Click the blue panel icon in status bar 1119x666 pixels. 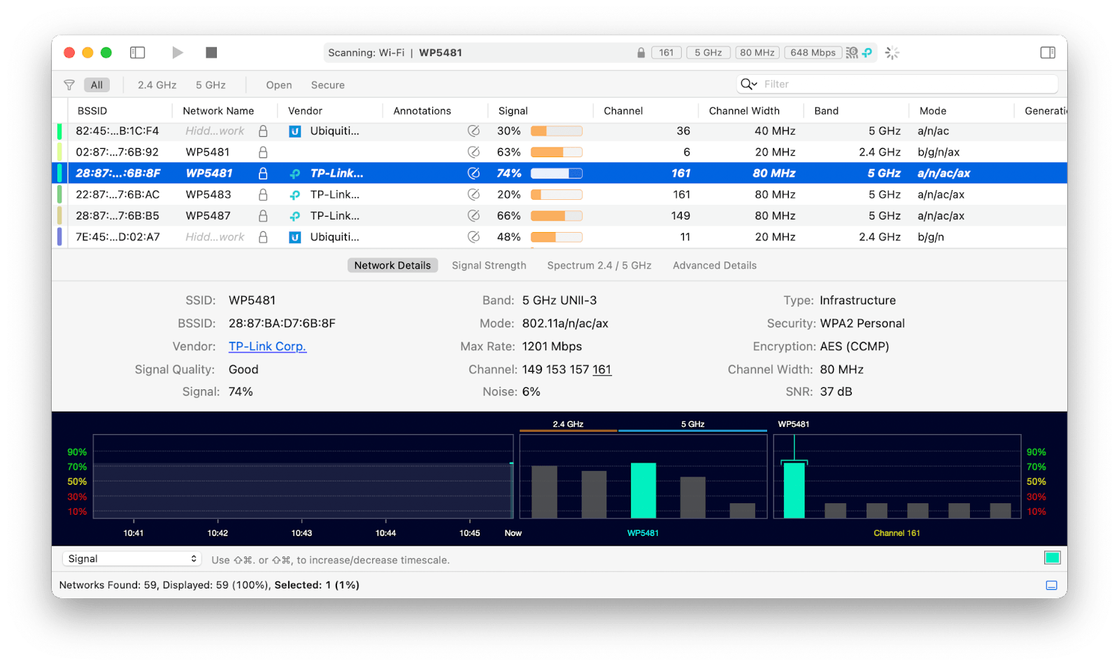point(1052,586)
